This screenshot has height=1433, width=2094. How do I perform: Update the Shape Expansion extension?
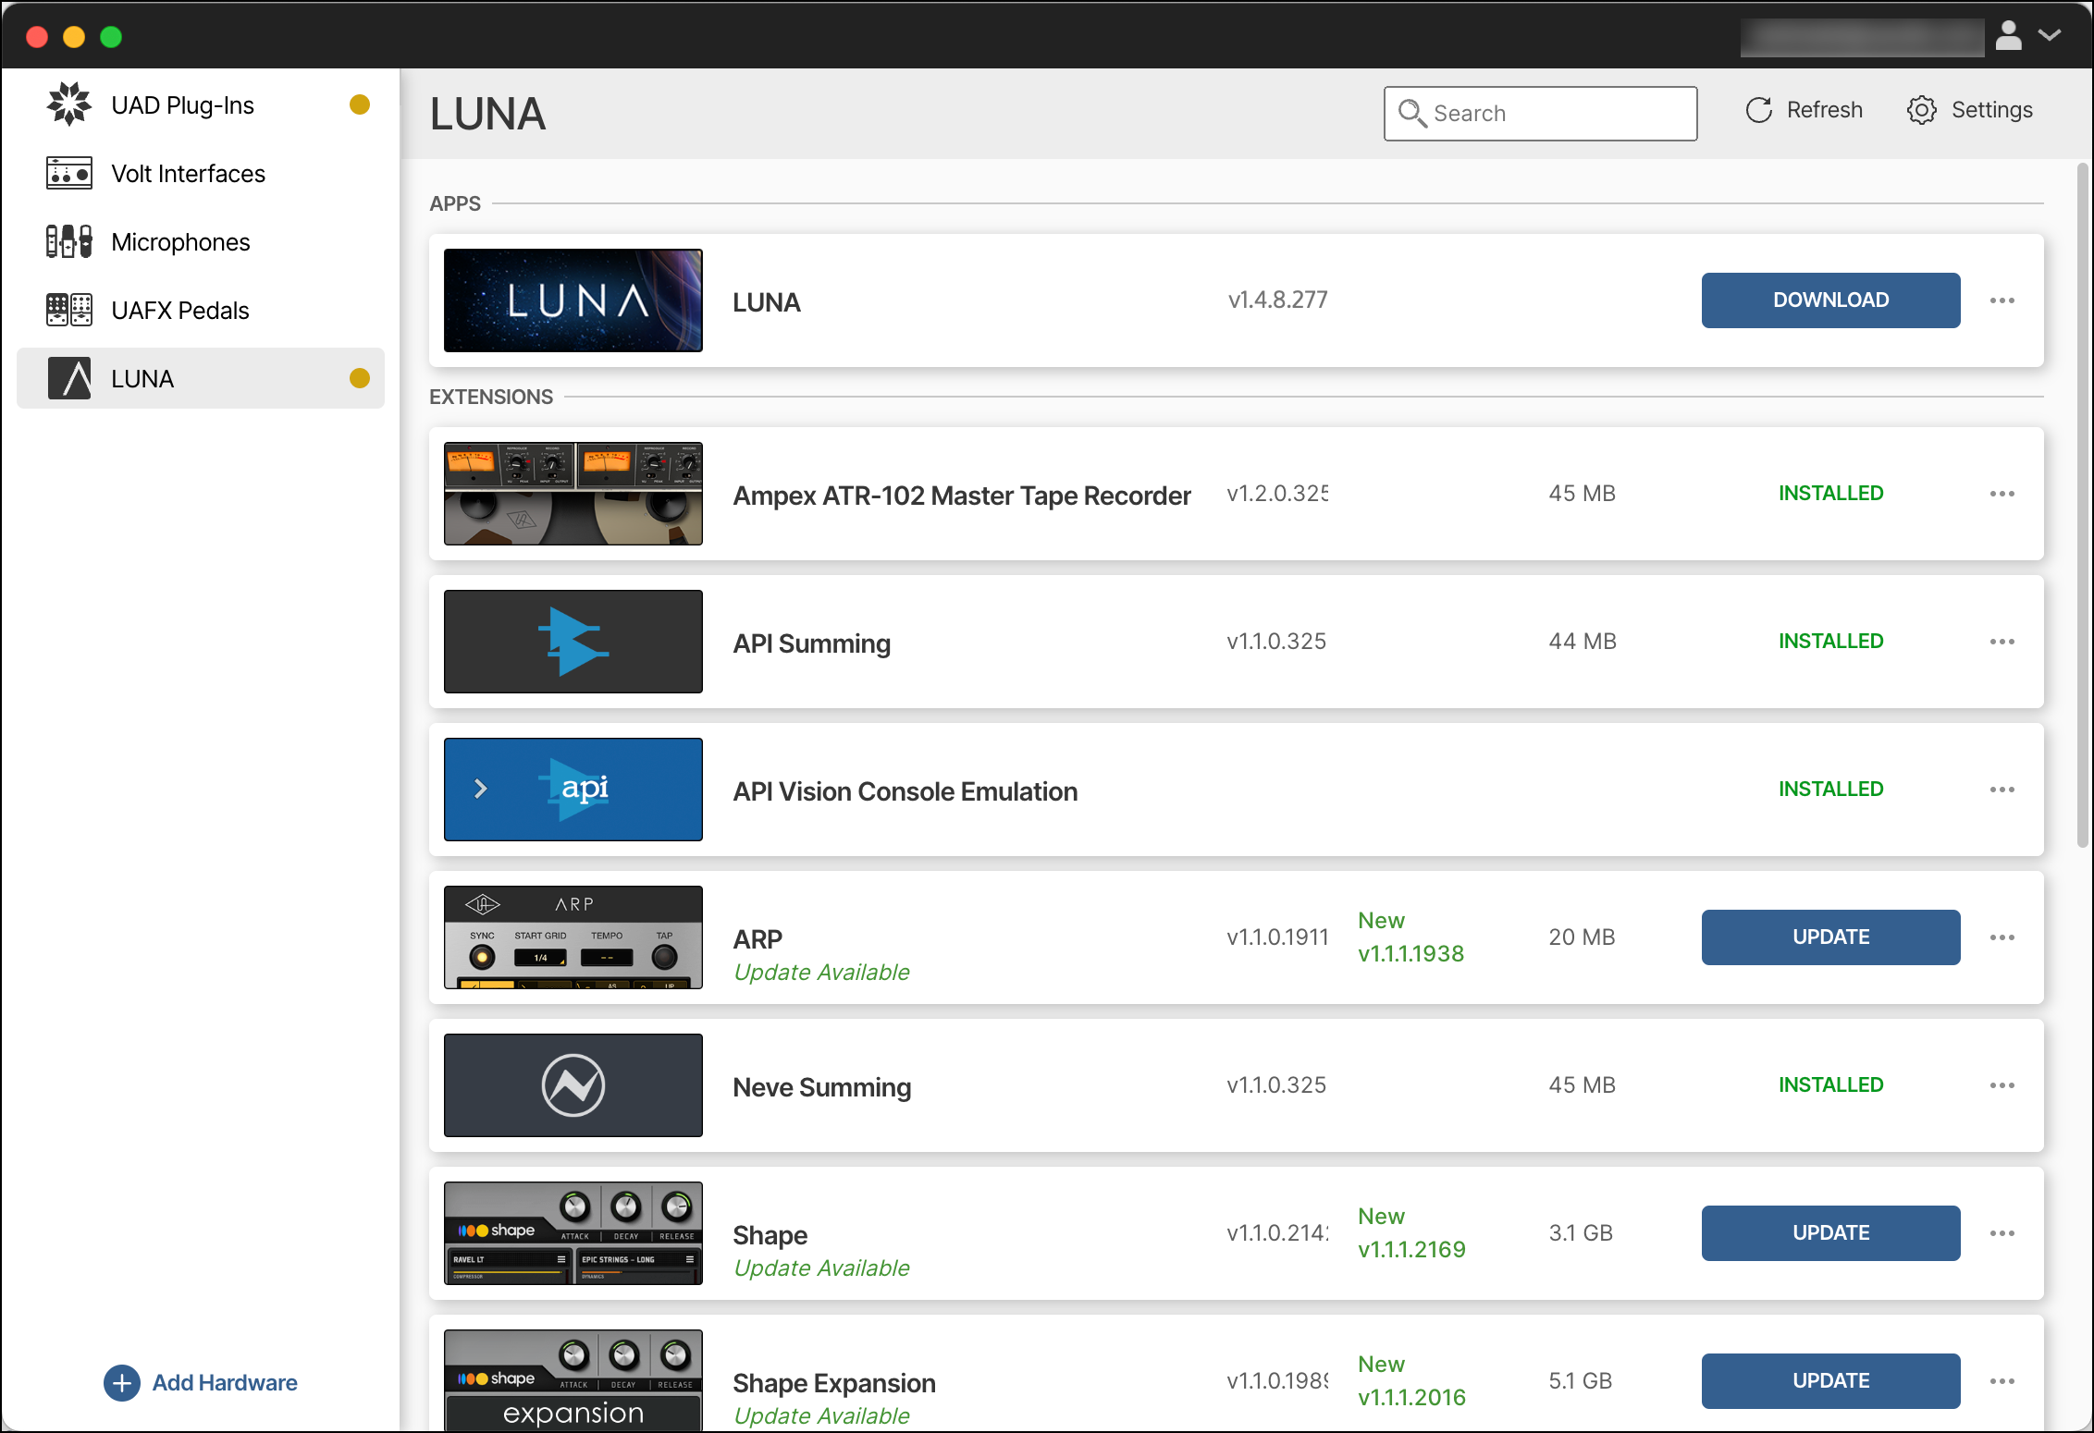point(1830,1380)
